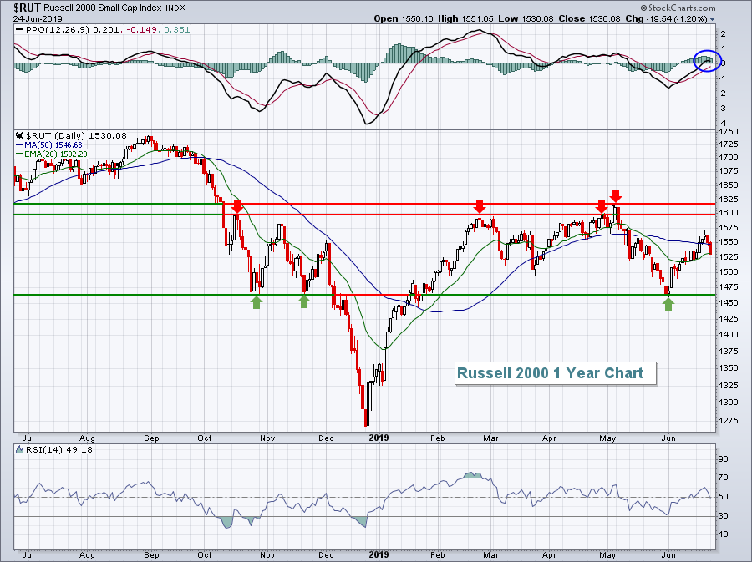752x562 pixels.
Task: Click the 2 label on PPO axis
Action: tap(724, 34)
